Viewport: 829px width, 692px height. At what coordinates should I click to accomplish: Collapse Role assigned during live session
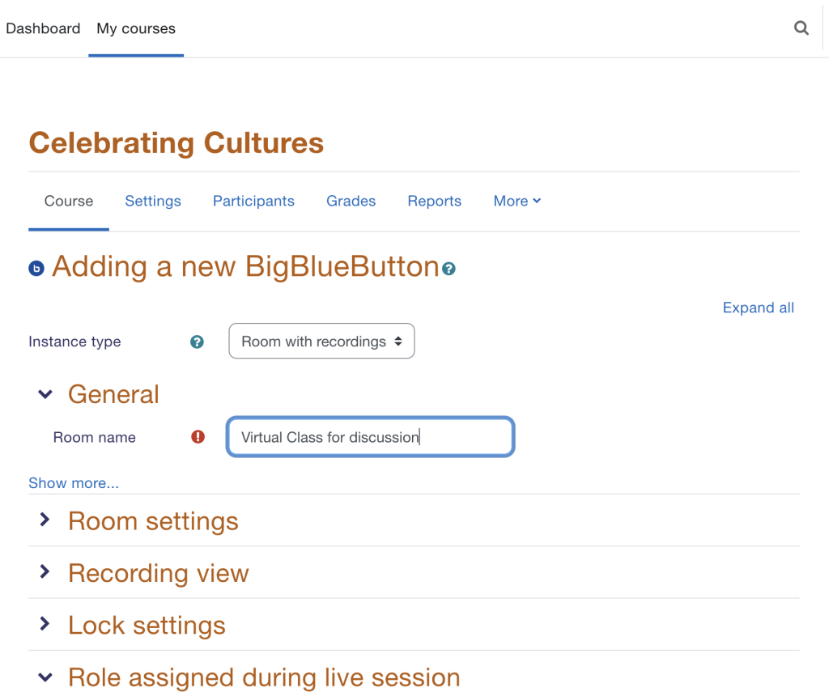click(45, 677)
